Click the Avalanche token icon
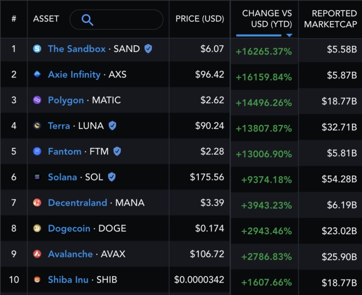 pos(37,254)
